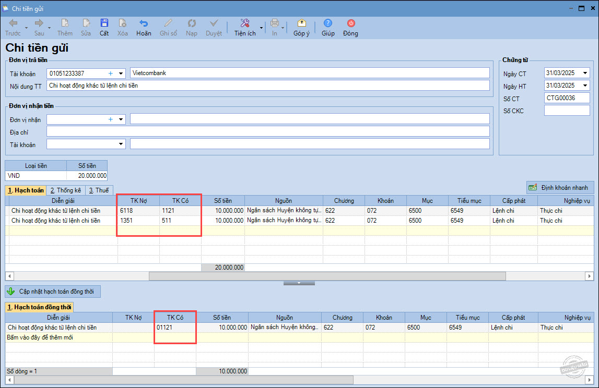This screenshot has height=388, width=599.
Task: Reload data with Nạp icon
Action: [191, 28]
